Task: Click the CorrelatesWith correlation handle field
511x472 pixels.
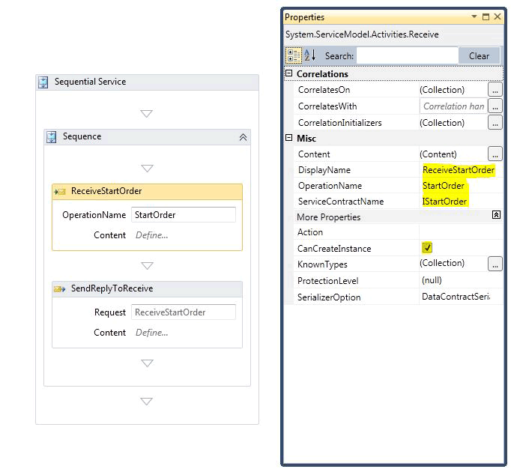Action: pos(453,106)
